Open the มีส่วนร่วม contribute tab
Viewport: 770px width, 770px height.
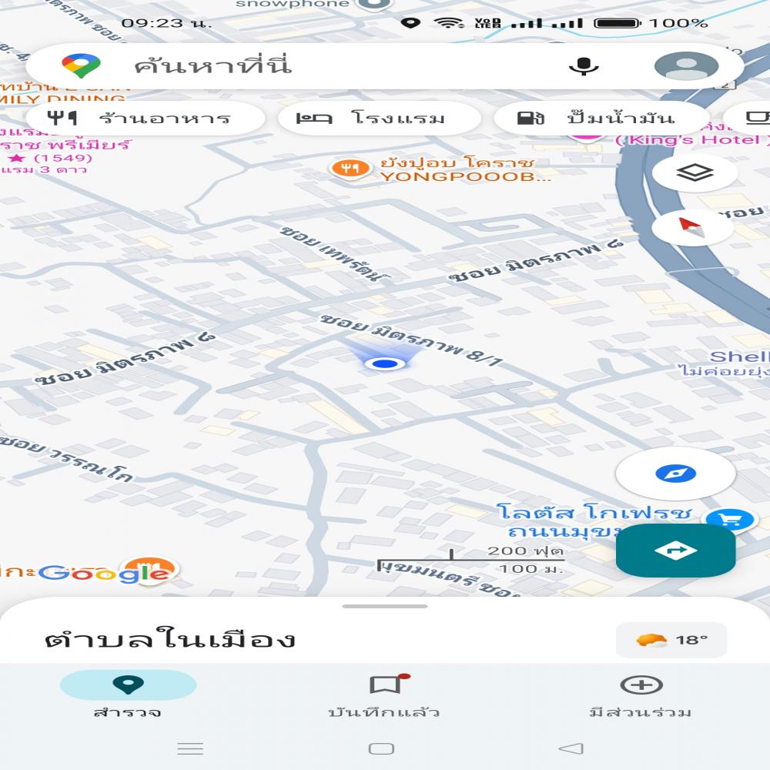[x=641, y=695]
